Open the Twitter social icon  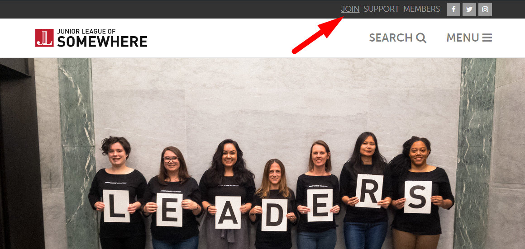pos(469,9)
